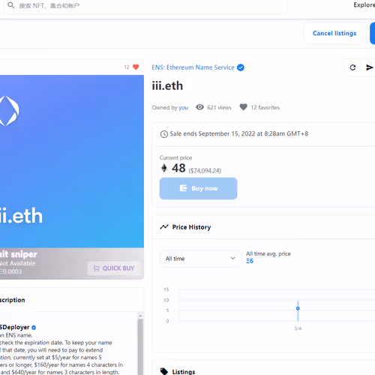Click the Listings tag icon
Screen dimensions: 375x375
click(164, 371)
